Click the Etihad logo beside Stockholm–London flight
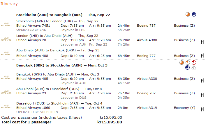Screen dimensions: 208x126 click(x=6, y=24)
